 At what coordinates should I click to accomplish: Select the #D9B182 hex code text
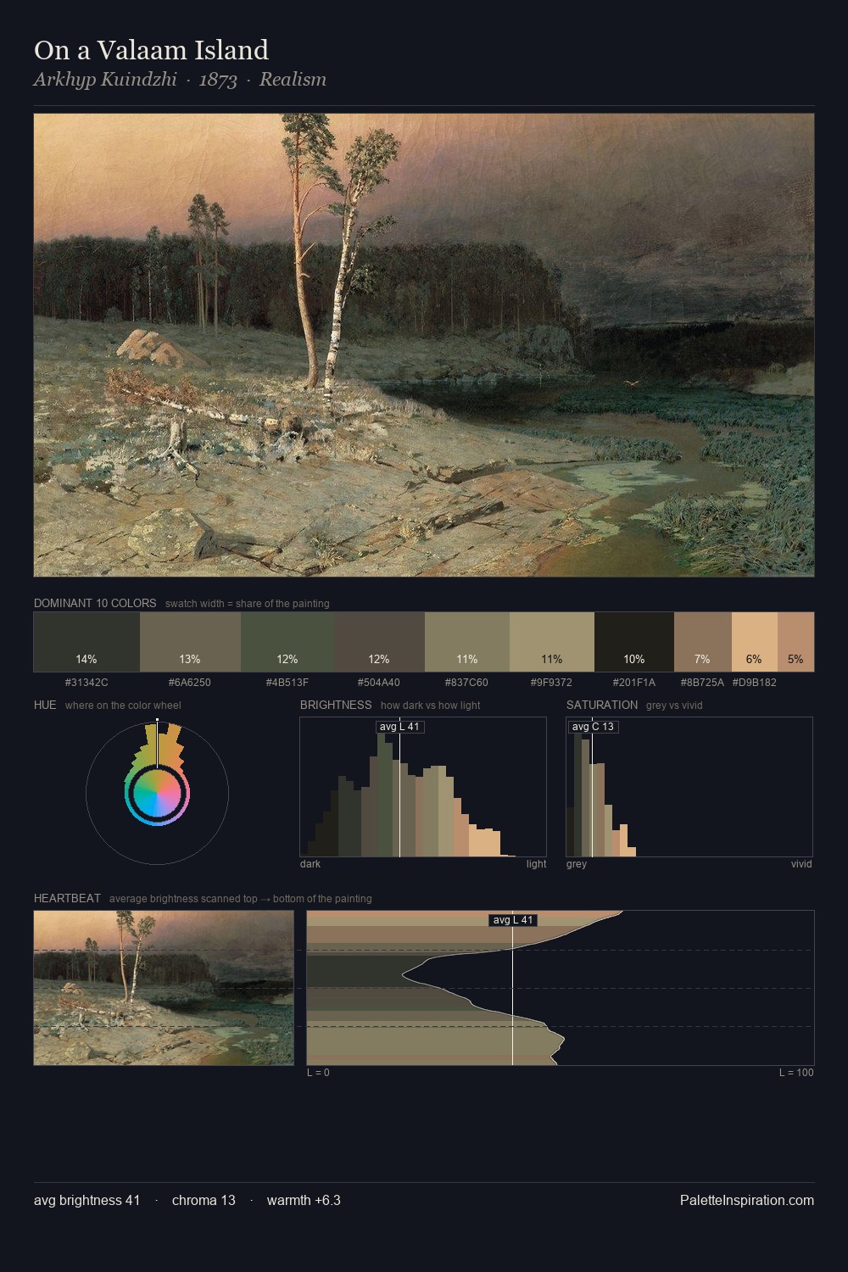[755, 683]
